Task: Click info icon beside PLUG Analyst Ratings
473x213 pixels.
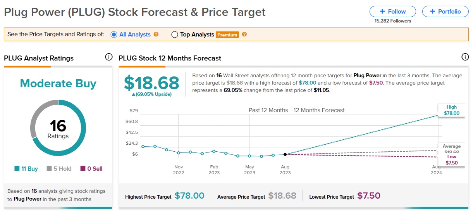Action: point(109,57)
